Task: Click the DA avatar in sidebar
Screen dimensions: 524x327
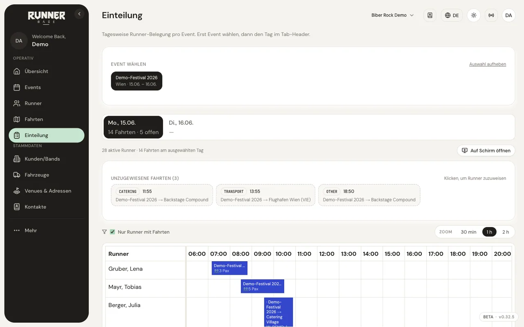Action: (x=19, y=40)
